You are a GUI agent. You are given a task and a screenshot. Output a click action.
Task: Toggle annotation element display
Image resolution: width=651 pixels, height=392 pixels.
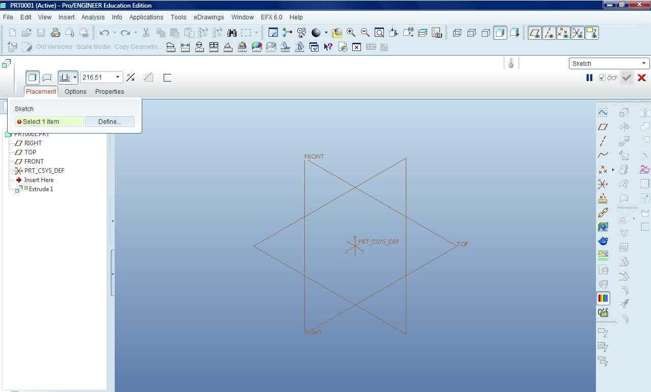592,33
